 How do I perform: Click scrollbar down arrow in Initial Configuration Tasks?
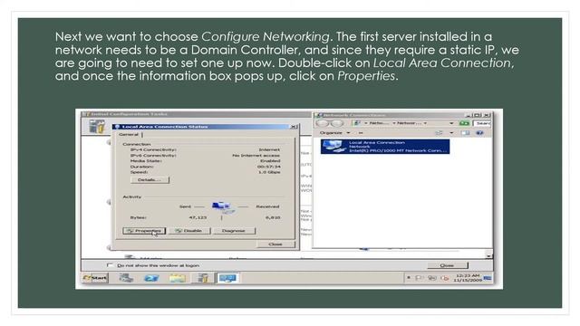[489, 255]
